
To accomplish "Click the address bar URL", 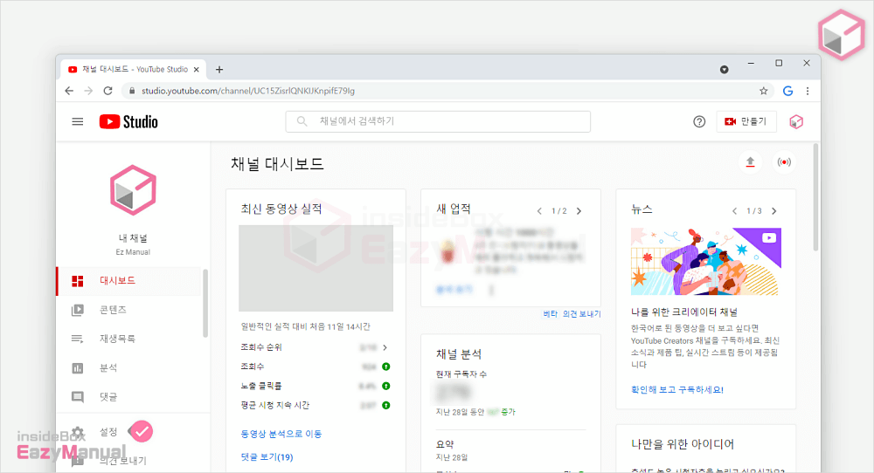I will (x=248, y=91).
